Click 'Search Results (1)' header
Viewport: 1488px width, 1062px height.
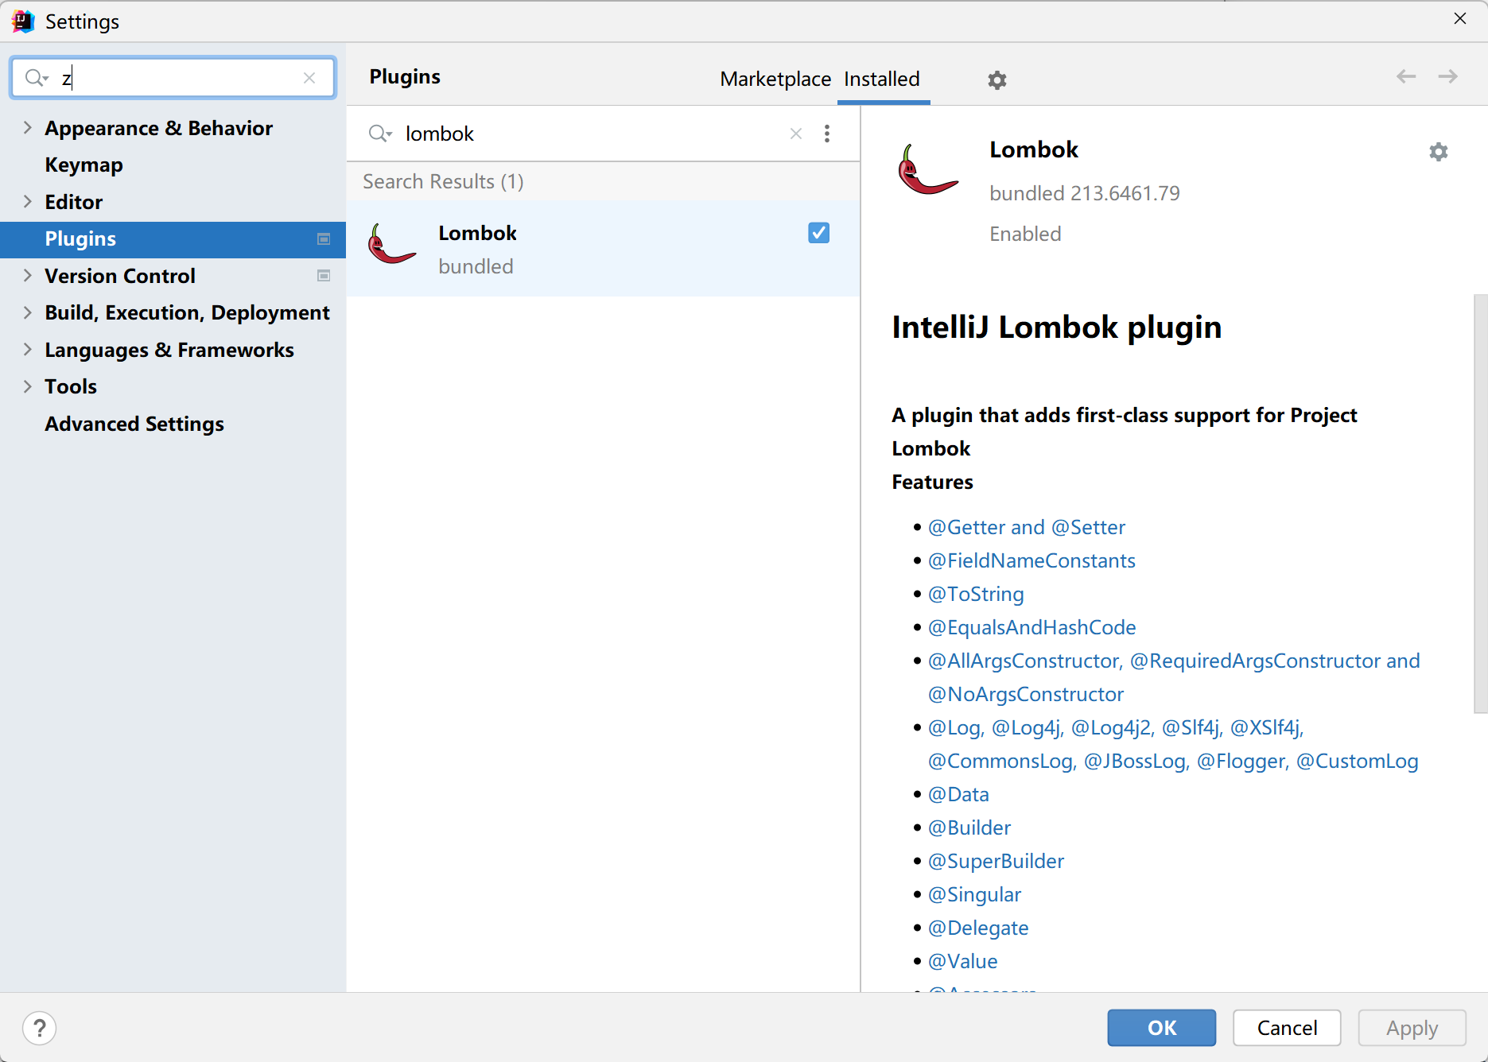tap(443, 181)
